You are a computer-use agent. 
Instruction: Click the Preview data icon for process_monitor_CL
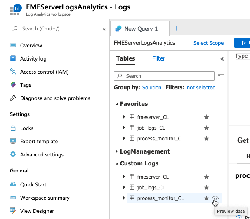[215, 198]
